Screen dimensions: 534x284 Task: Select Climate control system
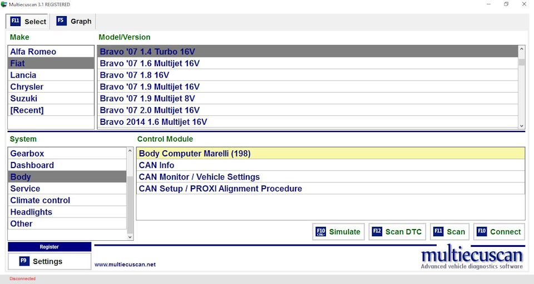(67, 200)
